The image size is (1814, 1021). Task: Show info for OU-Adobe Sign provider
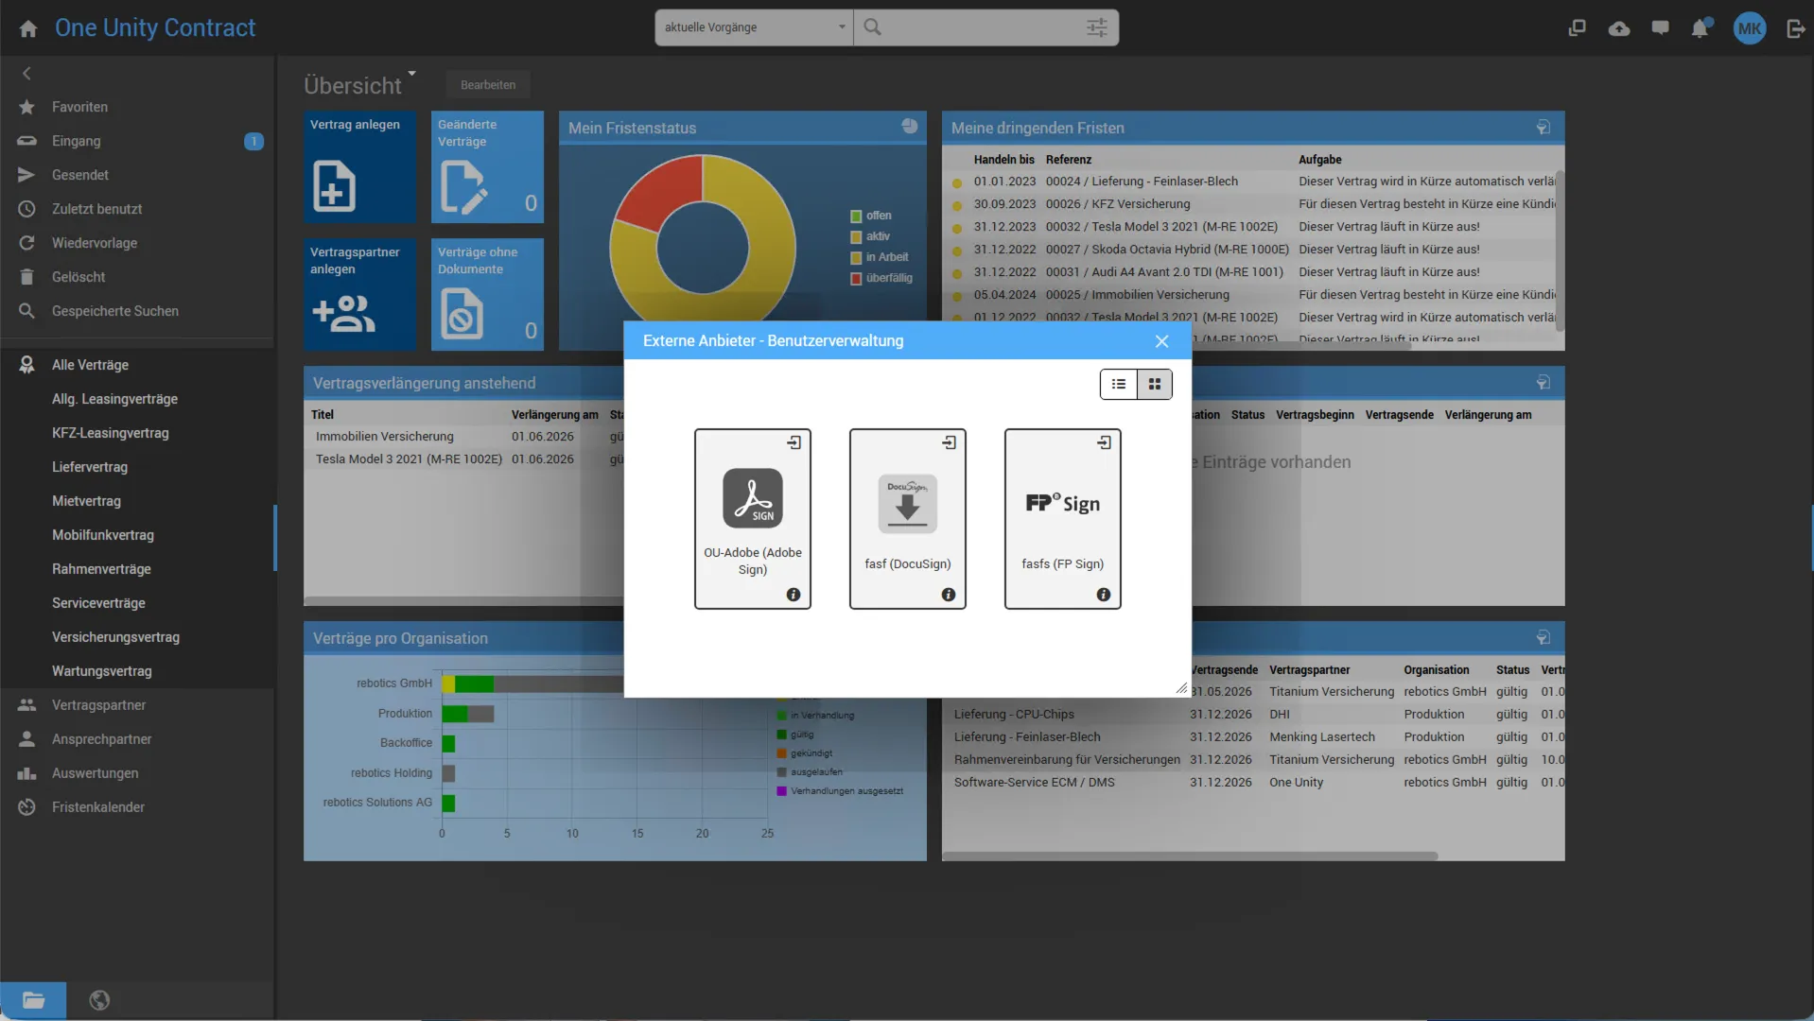(794, 595)
